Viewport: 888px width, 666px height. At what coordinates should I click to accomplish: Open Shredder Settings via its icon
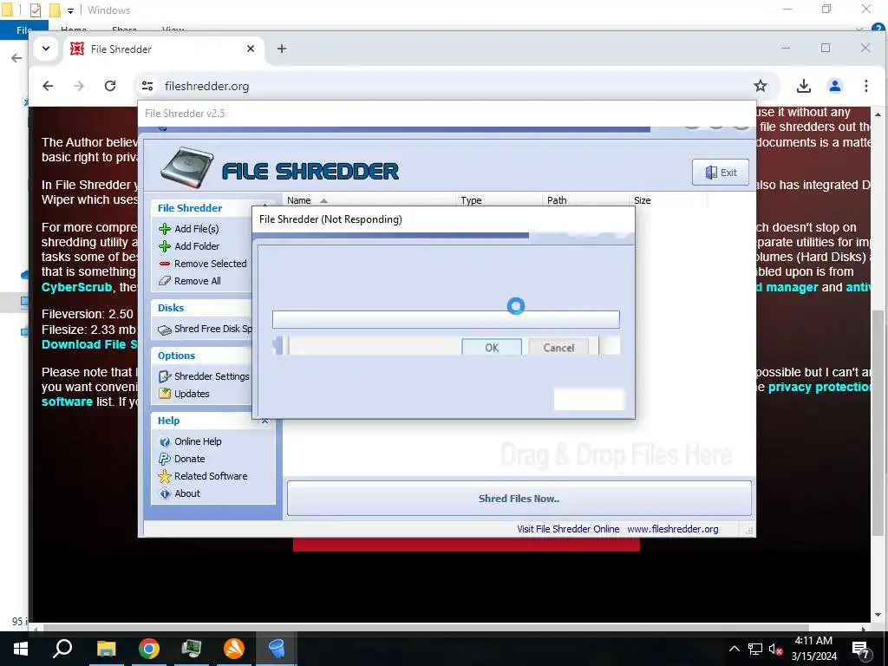164,376
